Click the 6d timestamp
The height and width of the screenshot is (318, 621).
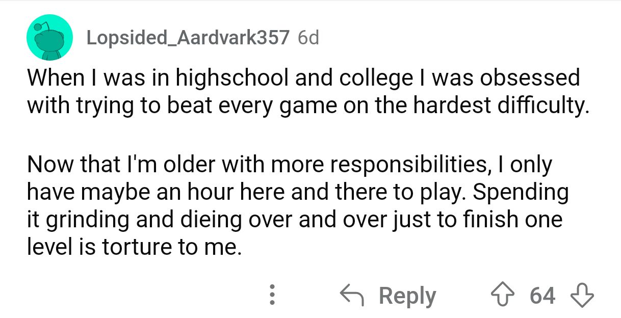point(307,37)
